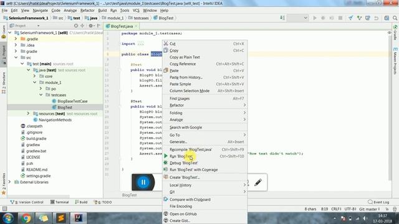
Task: Open Local History submenu
Action: [x=205, y=185]
